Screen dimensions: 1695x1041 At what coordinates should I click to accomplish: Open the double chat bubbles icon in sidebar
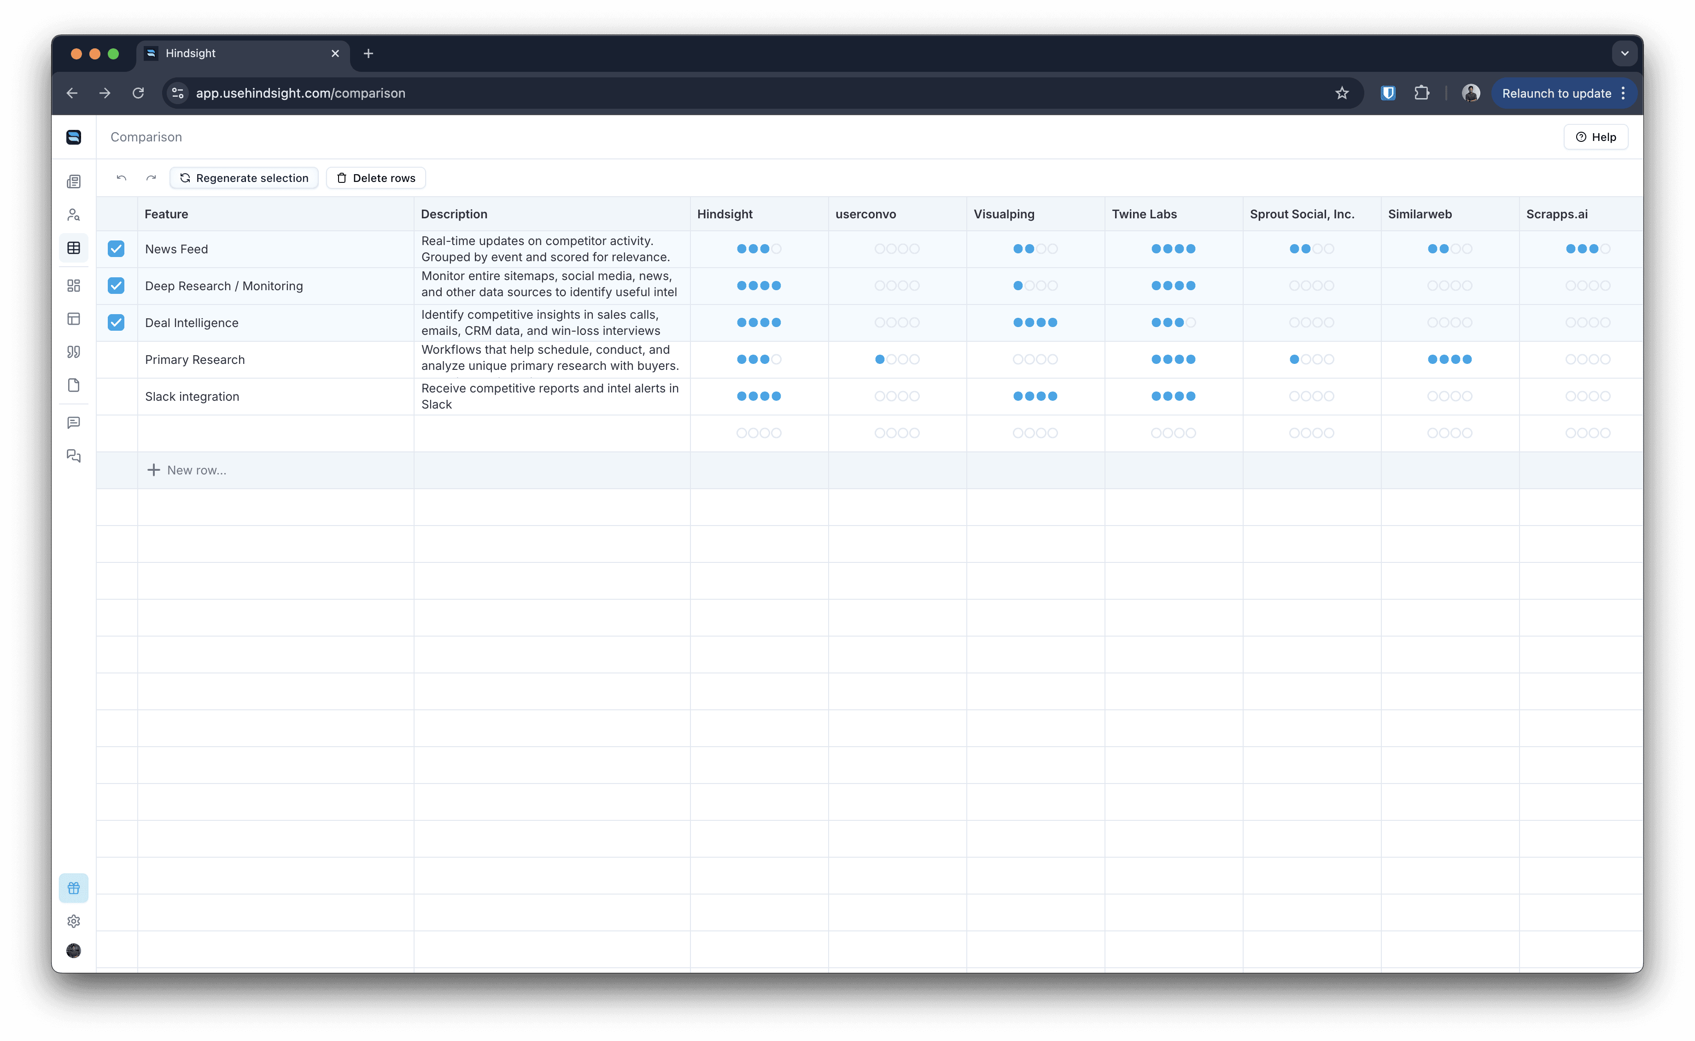[x=74, y=456]
